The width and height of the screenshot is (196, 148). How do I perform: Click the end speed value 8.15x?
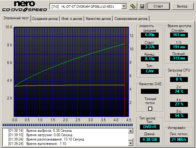150,59
